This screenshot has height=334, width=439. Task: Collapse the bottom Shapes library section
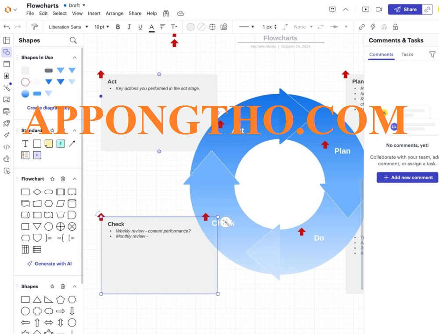tap(75, 287)
